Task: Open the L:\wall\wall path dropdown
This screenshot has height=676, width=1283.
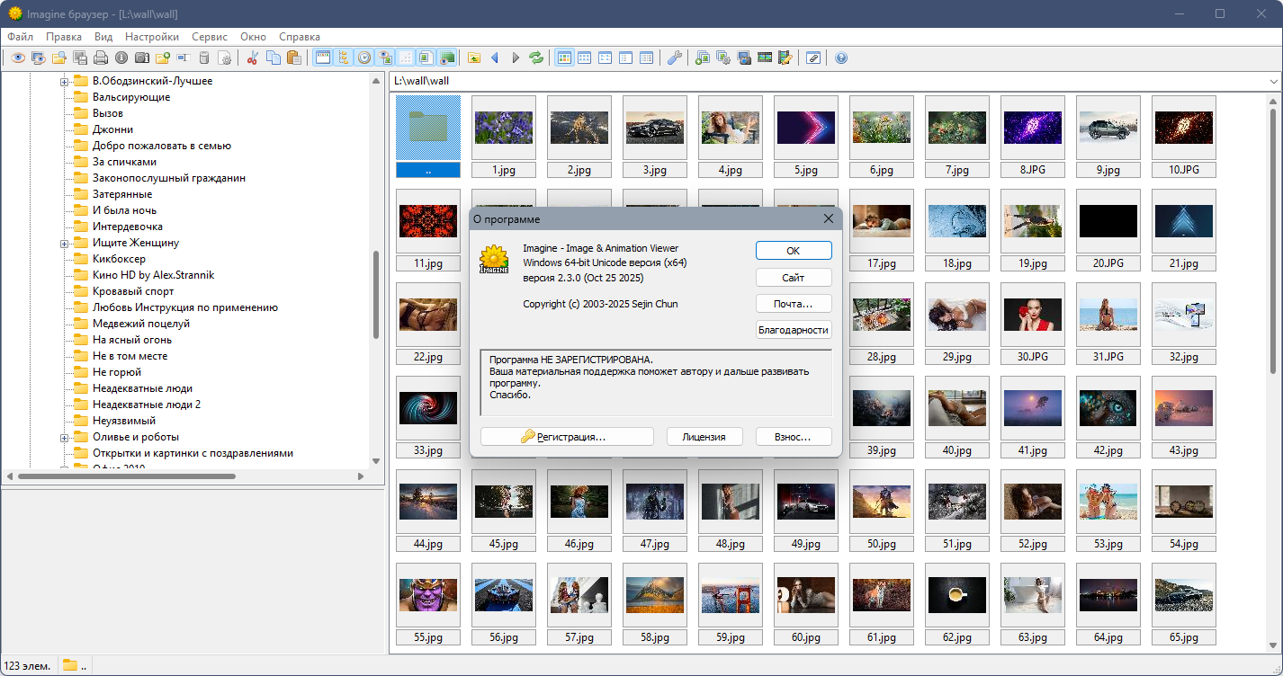Action: [1273, 81]
